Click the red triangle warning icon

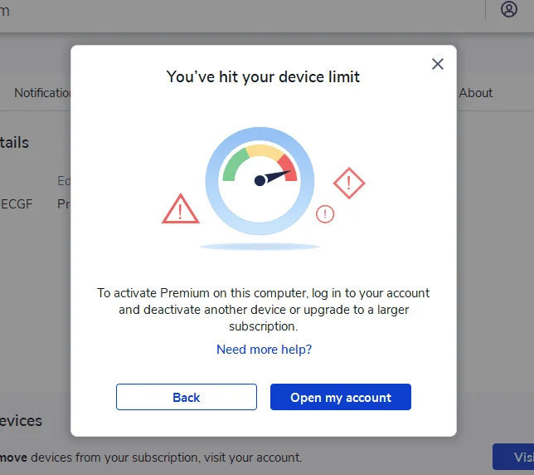181,208
